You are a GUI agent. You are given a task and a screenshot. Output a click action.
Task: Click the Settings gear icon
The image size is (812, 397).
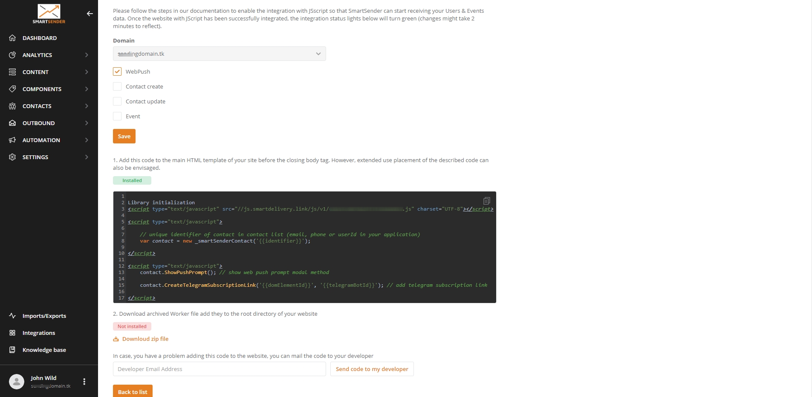pyautogui.click(x=12, y=157)
